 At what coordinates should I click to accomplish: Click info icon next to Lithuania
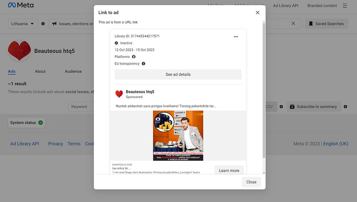click(x=43, y=24)
